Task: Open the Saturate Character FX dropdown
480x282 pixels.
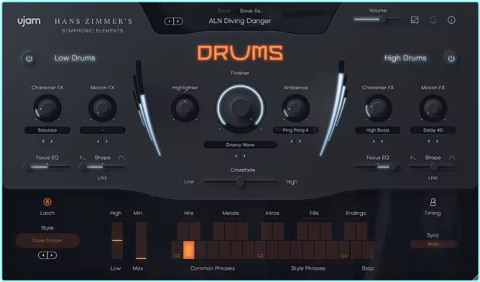Action: (47, 130)
